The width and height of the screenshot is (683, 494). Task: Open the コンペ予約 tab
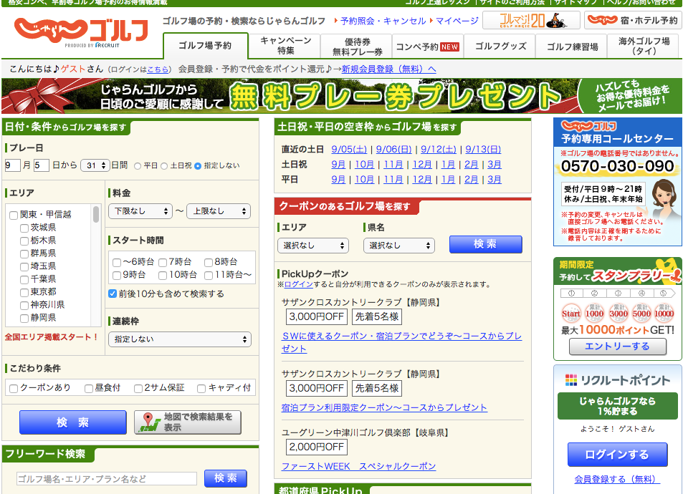tap(428, 46)
